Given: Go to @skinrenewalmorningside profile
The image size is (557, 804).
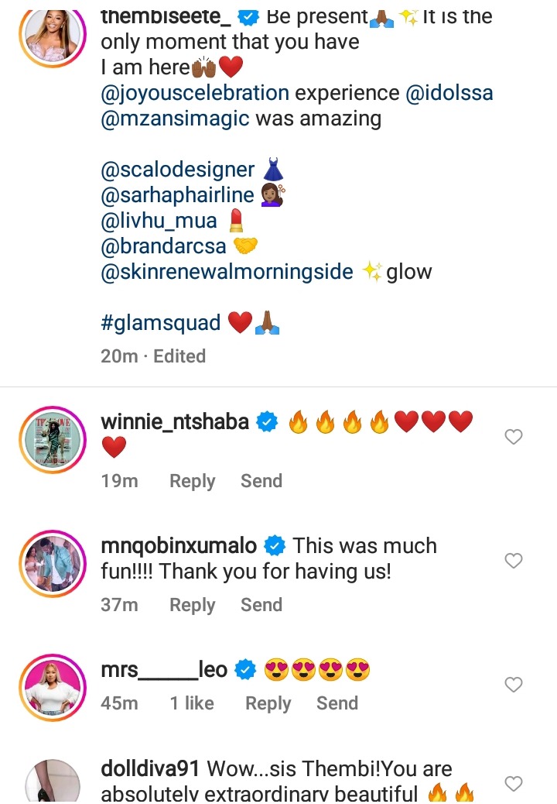Looking at the screenshot, I should pos(227,272).
